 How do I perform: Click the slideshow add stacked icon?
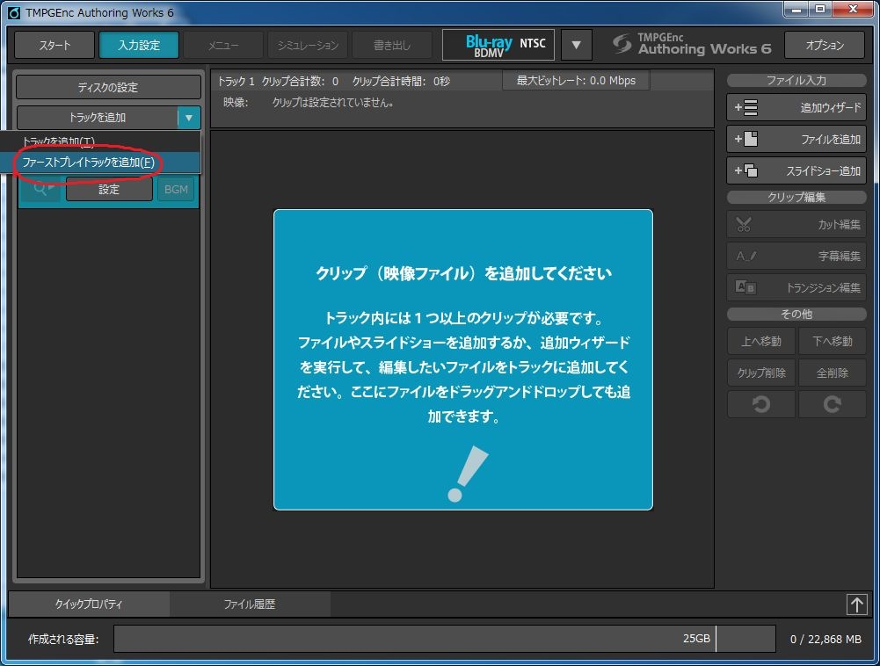(746, 170)
